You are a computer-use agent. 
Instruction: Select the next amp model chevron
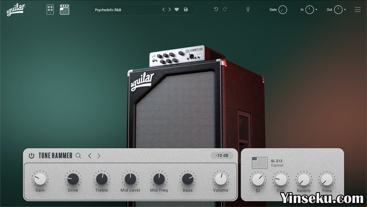pyautogui.click(x=99, y=156)
